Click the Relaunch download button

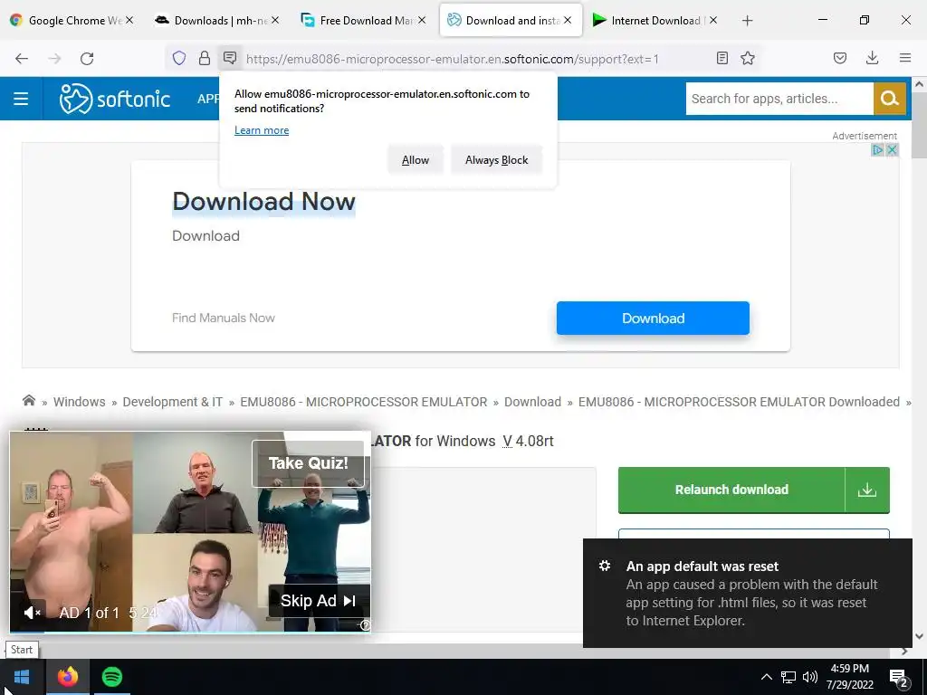point(731,490)
